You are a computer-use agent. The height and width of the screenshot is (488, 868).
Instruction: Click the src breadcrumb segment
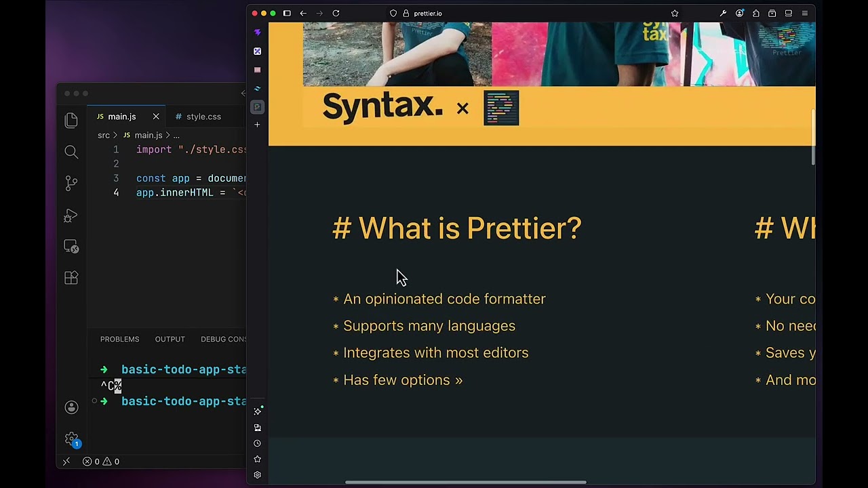pos(104,136)
